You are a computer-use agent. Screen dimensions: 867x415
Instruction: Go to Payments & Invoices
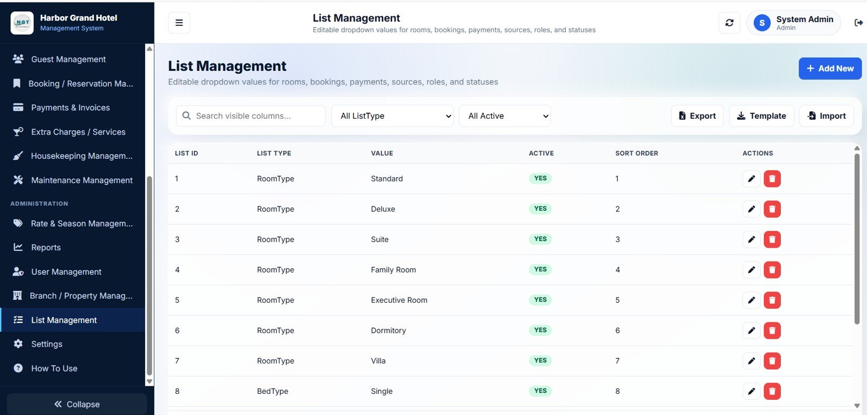[73, 107]
